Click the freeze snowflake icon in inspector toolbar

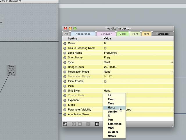(x=74, y=124)
